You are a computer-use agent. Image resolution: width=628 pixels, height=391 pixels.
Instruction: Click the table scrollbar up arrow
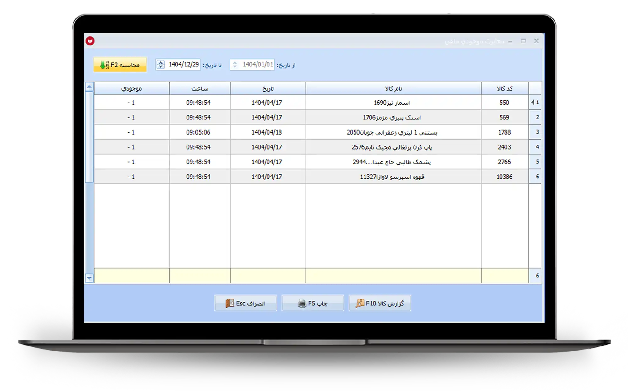pyautogui.click(x=89, y=87)
